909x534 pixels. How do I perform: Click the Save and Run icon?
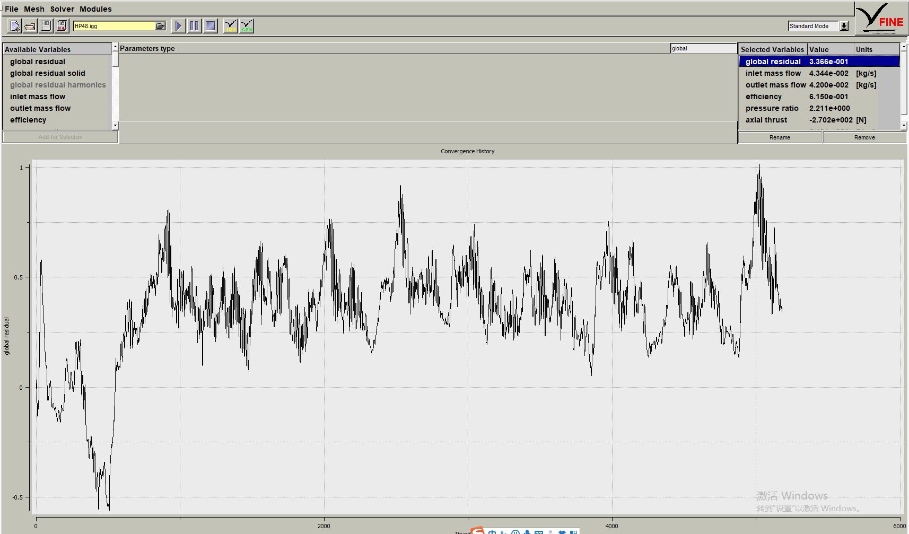coord(62,26)
